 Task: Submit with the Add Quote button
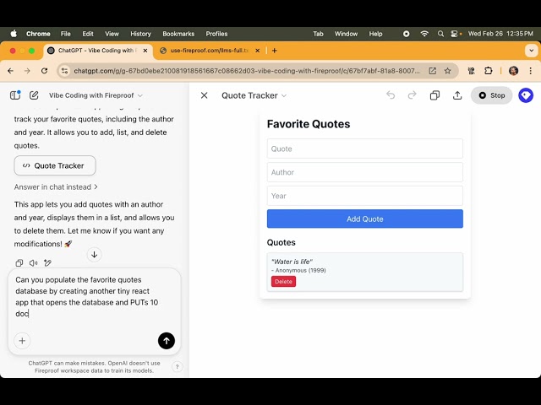point(365,219)
